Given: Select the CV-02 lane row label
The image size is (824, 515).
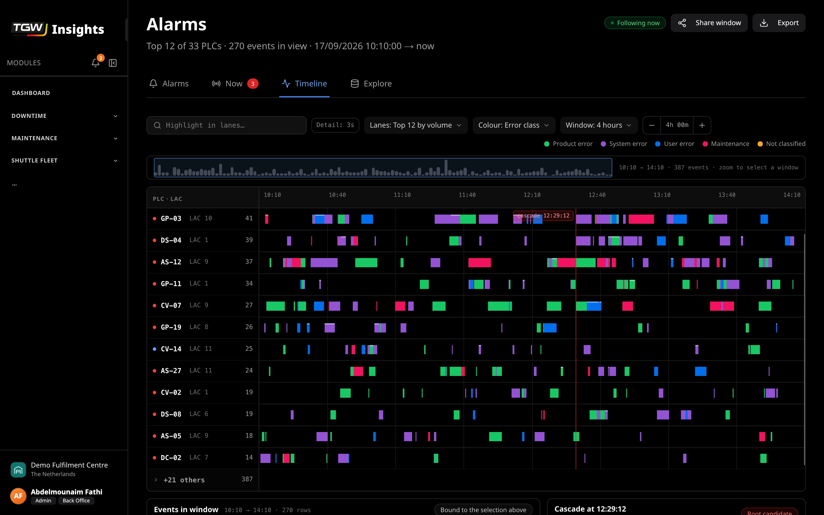Looking at the screenshot, I should coord(203,393).
